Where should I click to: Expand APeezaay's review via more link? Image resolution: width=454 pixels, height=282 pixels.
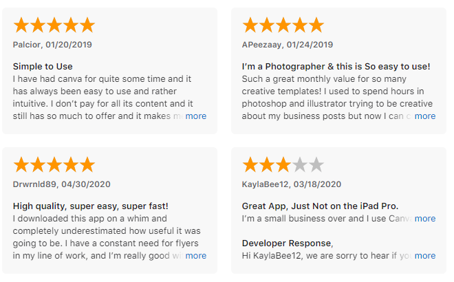(424, 116)
